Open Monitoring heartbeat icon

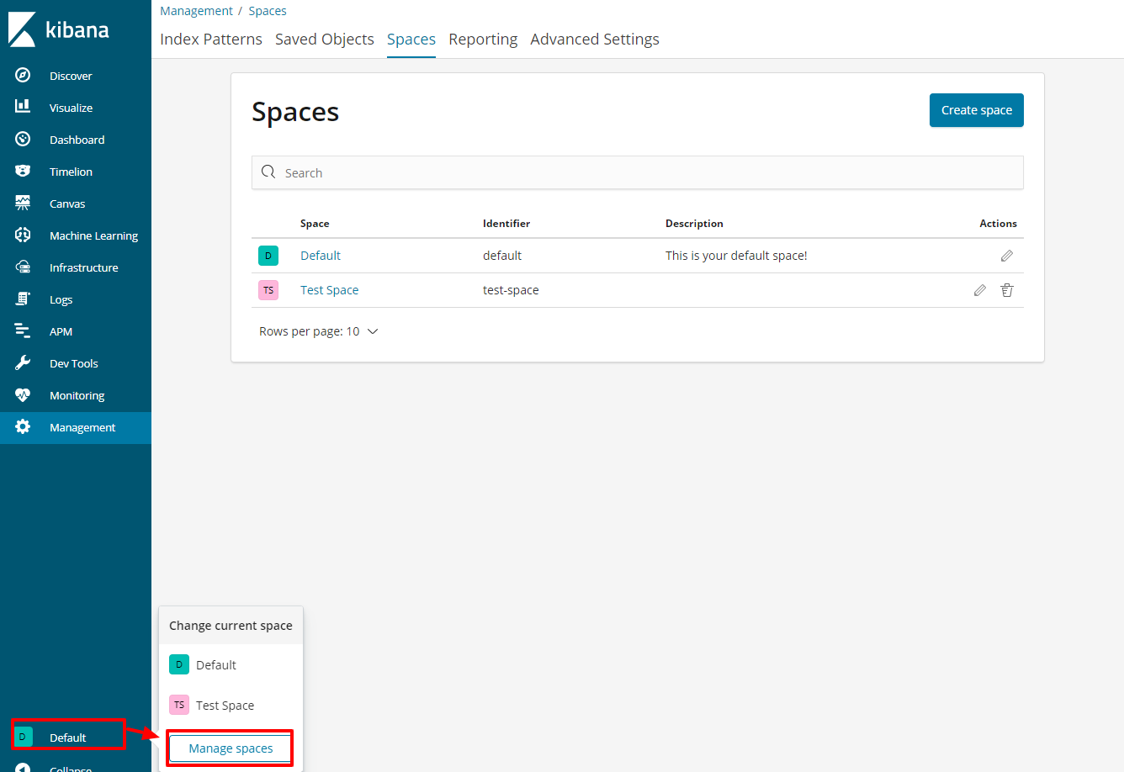(x=23, y=394)
